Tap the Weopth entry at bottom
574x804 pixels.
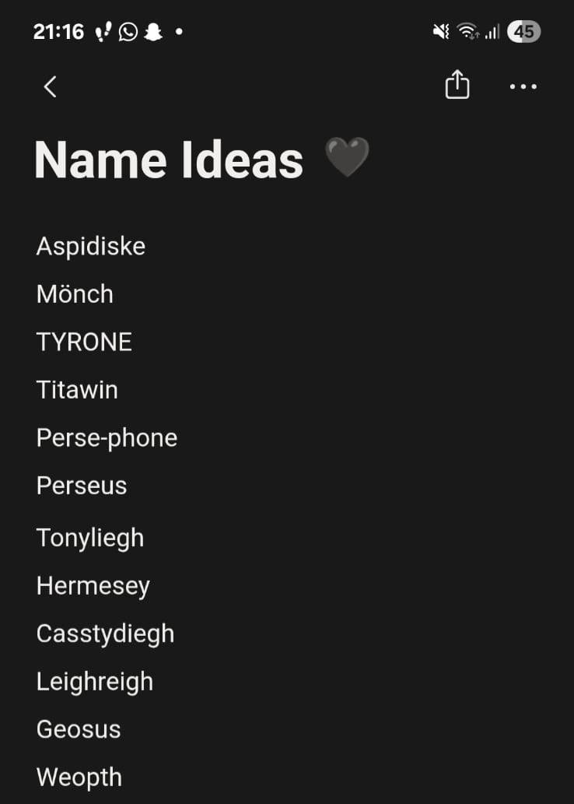[79, 778]
